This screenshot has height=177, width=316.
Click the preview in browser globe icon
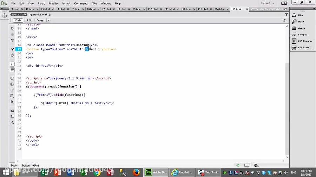256,165
